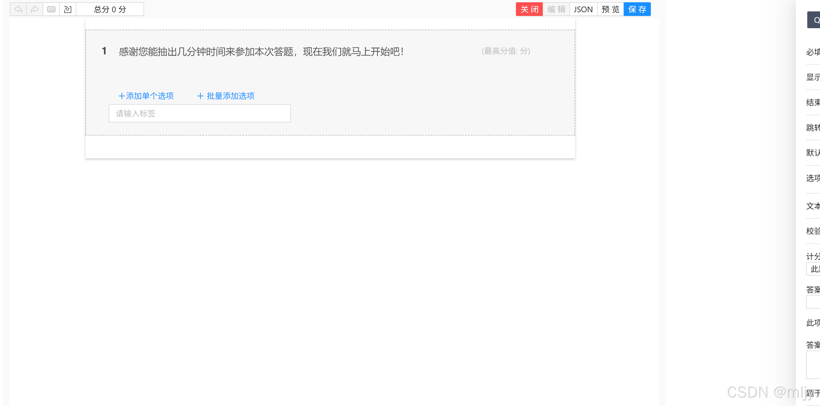Click the redo arrow icon
The height and width of the screenshot is (406, 820).
click(35, 9)
